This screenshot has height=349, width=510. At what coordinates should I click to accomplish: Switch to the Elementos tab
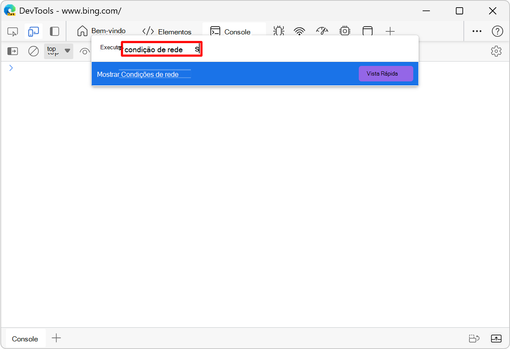[167, 31]
